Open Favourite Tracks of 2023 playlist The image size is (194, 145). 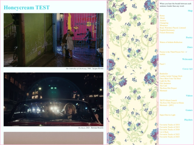(x=170, y=137)
